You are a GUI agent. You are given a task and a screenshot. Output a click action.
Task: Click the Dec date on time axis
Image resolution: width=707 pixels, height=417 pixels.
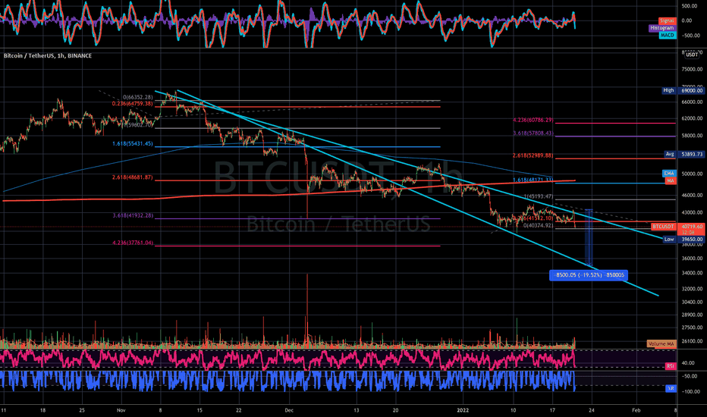pyautogui.click(x=289, y=410)
